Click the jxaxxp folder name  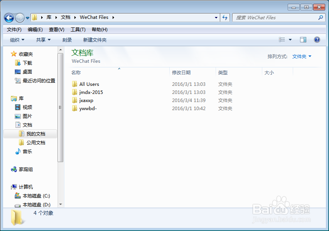[x=86, y=100]
